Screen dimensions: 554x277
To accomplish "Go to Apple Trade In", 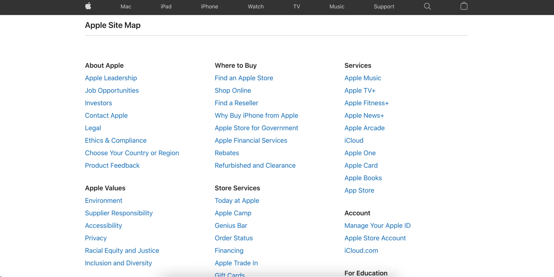I will (236, 263).
